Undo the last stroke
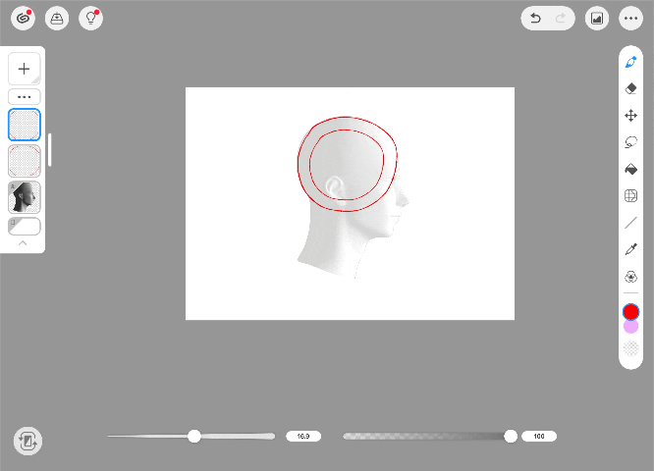 point(535,19)
